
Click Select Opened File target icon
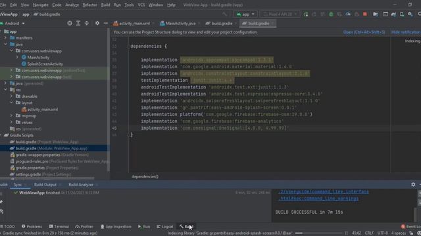click(70, 24)
